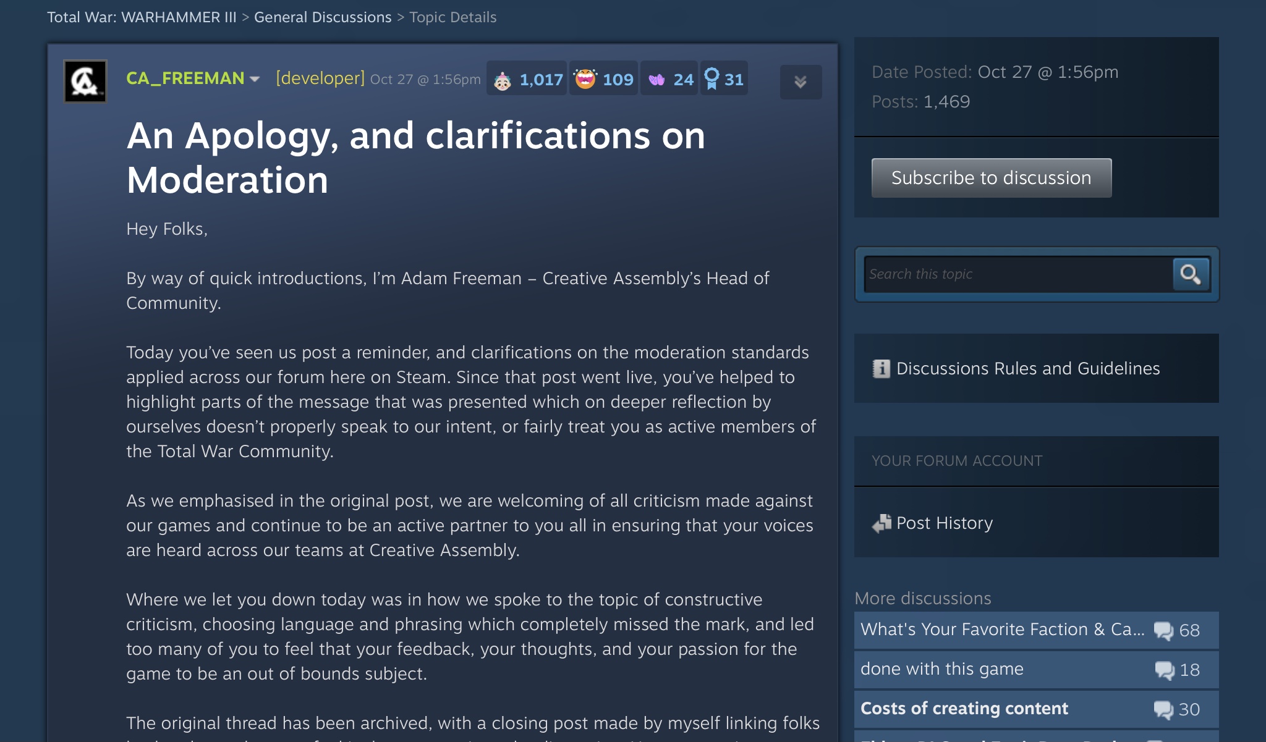Click the post timestamp Oct 27 @ 1:56pm
The height and width of the screenshot is (742, 1266).
425,80
